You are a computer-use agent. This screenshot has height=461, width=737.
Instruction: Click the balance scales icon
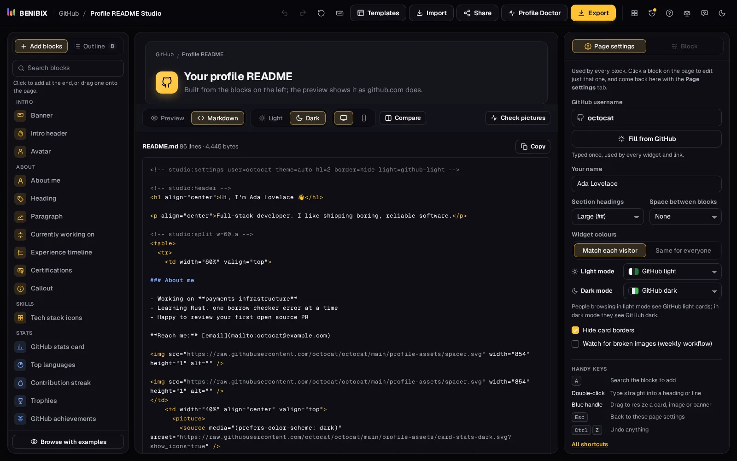coord(687,13)
